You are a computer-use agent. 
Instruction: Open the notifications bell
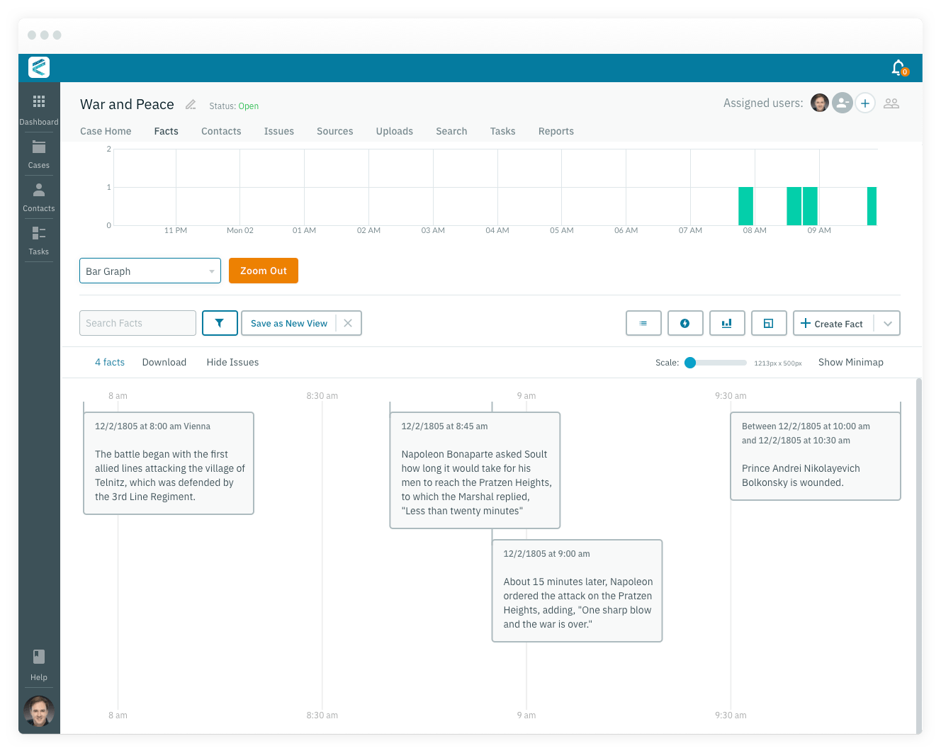(898, 67)
